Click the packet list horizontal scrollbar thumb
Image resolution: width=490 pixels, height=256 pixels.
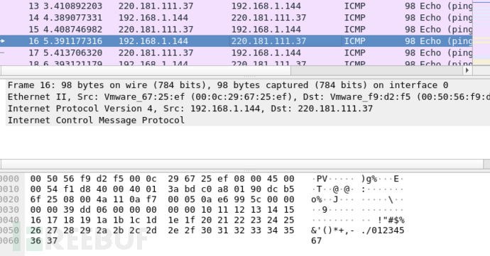[146, 70]
